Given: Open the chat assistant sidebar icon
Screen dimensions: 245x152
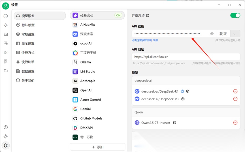Looking at the screenshot, I should 6,16.
